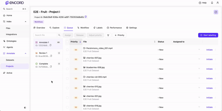Open the global Search box in sidebar
This screenshot has width=222, height=111.
click(x=15, y=9)
